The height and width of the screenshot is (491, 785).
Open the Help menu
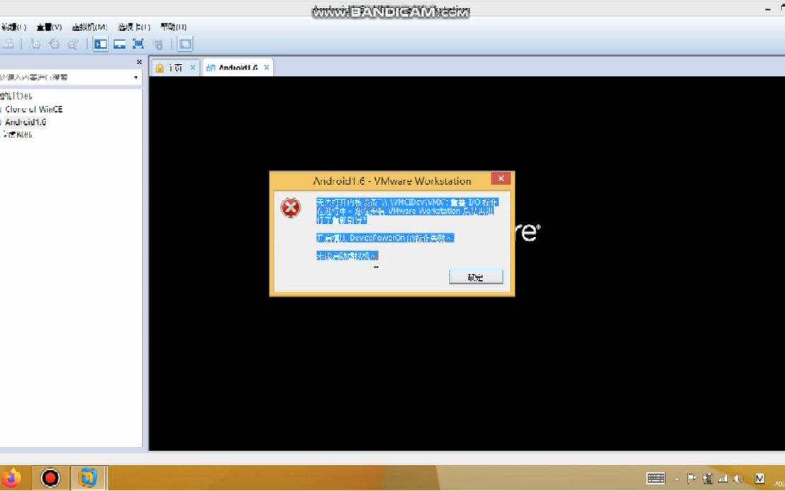coord(172,26)
